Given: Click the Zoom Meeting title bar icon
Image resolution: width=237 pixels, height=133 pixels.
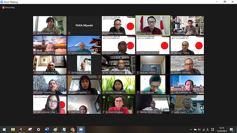Looking at the screenshot, I should point(2,2).
